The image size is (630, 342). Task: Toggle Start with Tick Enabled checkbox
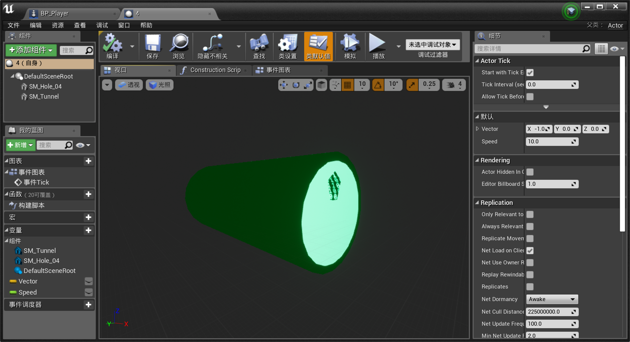(x=530, y=73)
